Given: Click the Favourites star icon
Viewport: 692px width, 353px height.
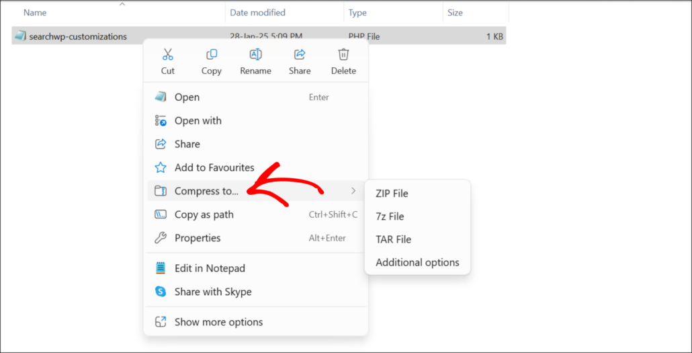Looking at the screenshot, I should 160,167.
